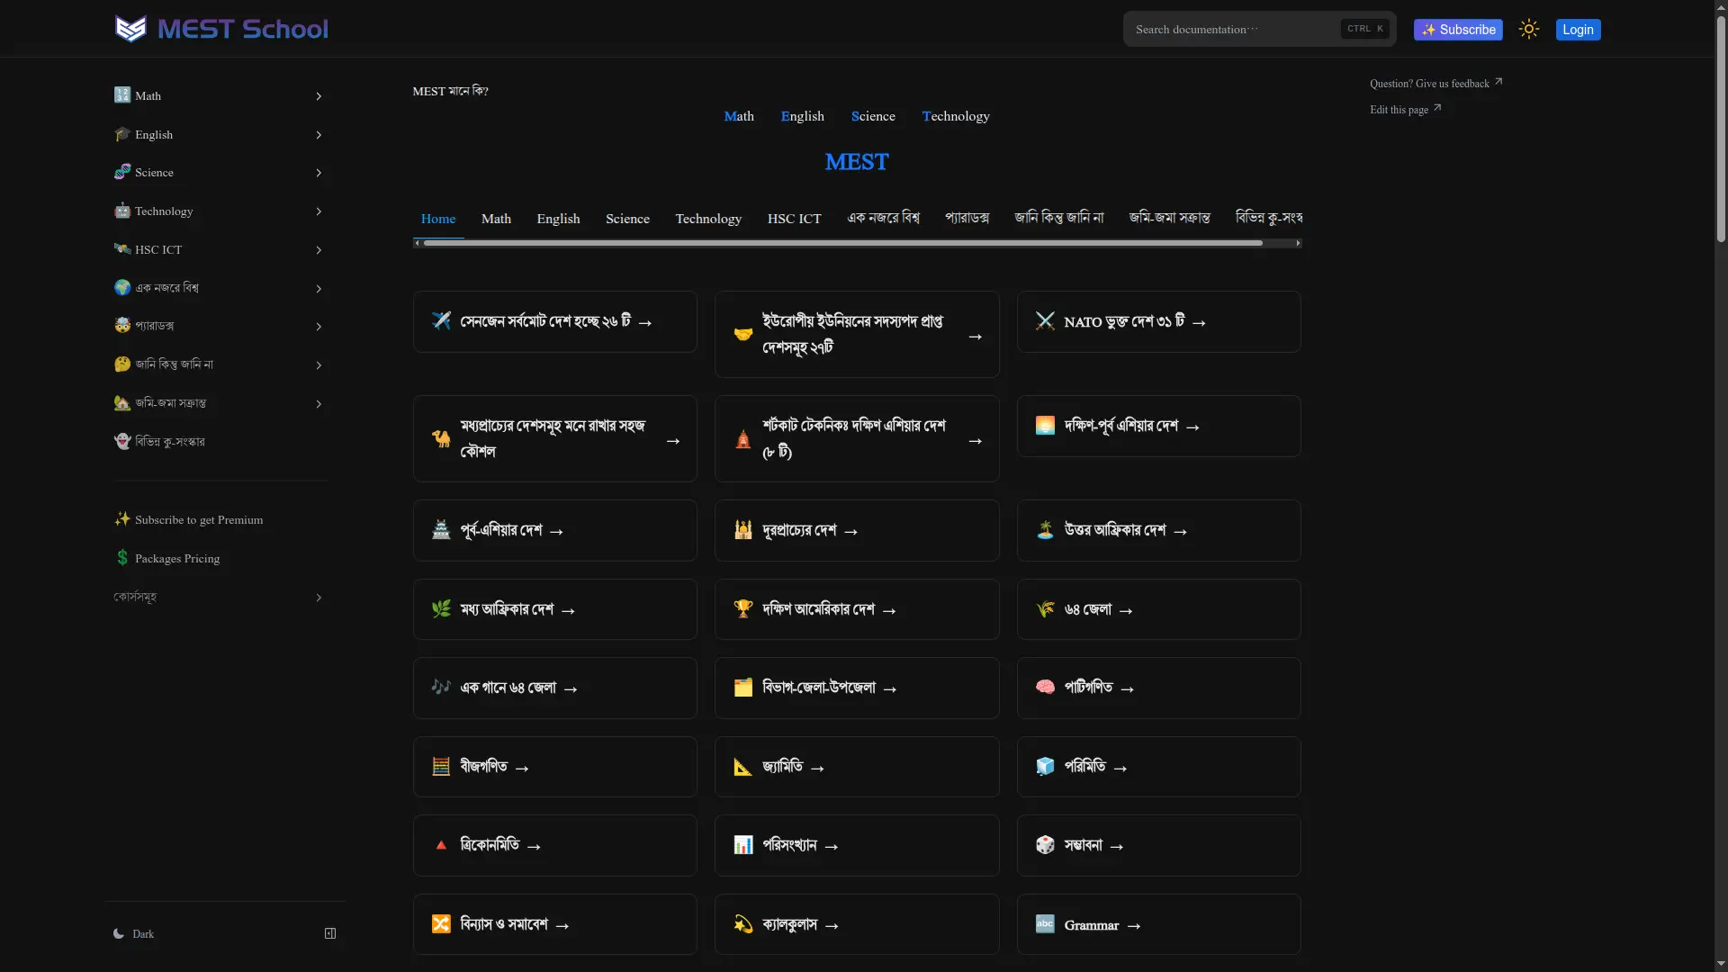Click crossed swords icon on NATO card

[x=1045, y=321]
